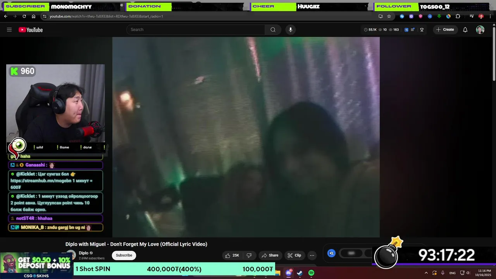Subscribe to the Diplo channel
This screenshot has height=279, width=496.
coord(124,255)
